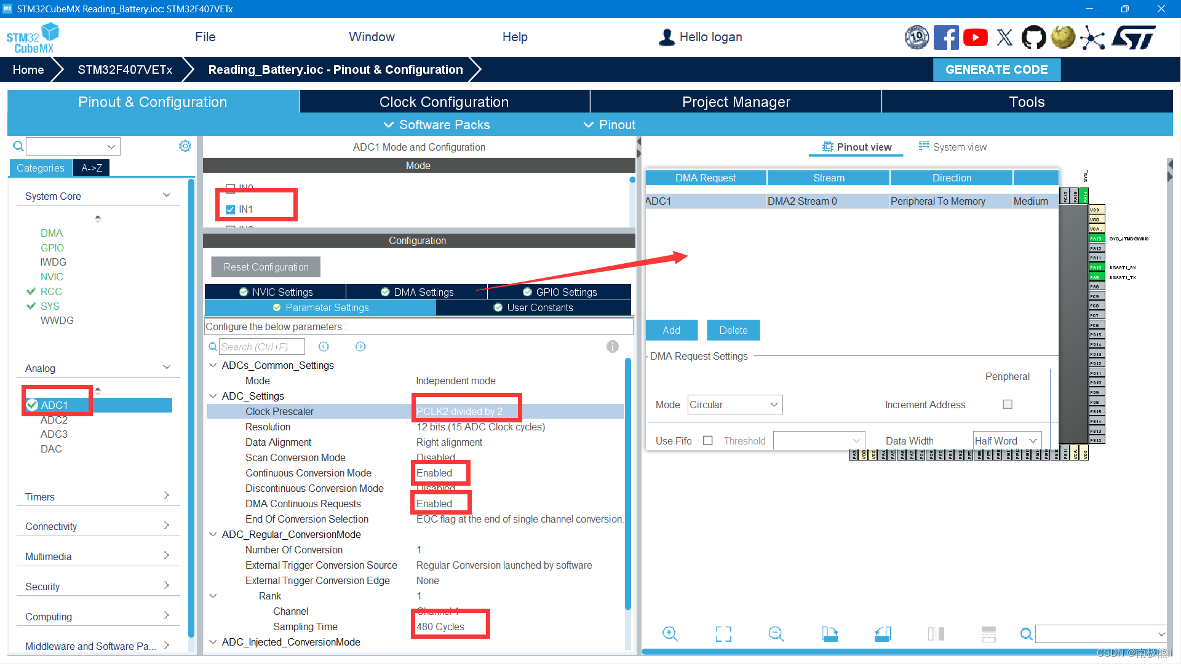Enable Peripheral Increment Address checkbox
Screen dimensions: 1181x664
(1008, 405)
